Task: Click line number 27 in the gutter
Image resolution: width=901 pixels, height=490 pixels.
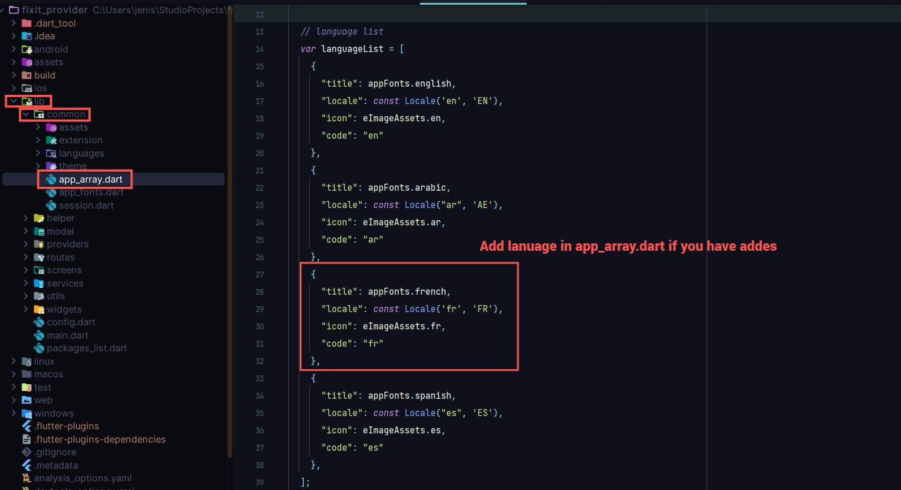Action: pyautogui.click(x=259, y=274)
